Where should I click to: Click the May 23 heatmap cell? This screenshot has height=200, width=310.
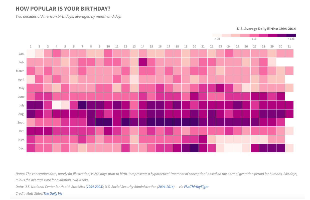click(x=220, y=88)
